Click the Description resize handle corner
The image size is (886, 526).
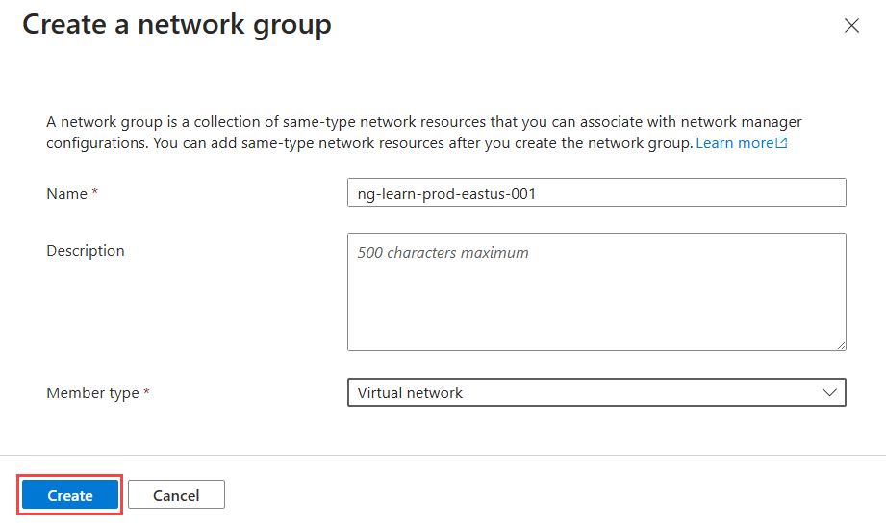pos(841,345)
